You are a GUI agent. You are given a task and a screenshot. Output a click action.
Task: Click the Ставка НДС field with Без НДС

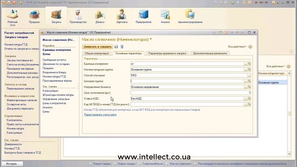pyautogui.click(x=187, y=98)
